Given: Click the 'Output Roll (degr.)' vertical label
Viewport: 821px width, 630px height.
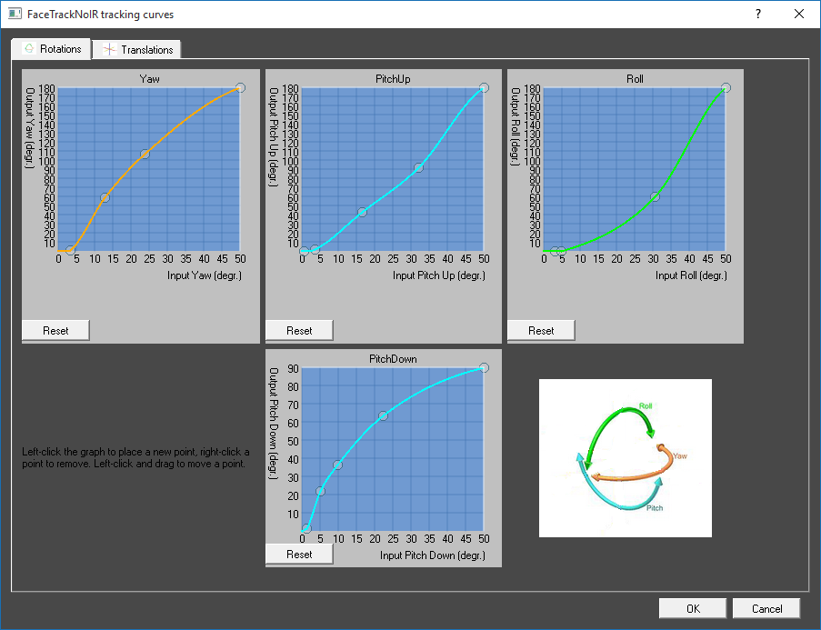Looking at the screenshot, I should (516, 126).
